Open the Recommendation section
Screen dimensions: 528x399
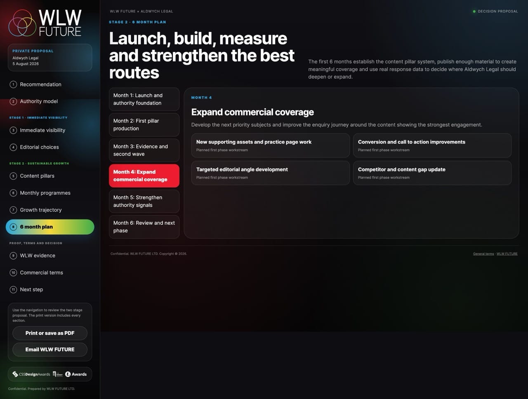(x=50, y=84)
